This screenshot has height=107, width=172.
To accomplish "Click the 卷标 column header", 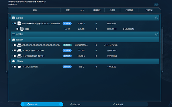I will 35,10.
